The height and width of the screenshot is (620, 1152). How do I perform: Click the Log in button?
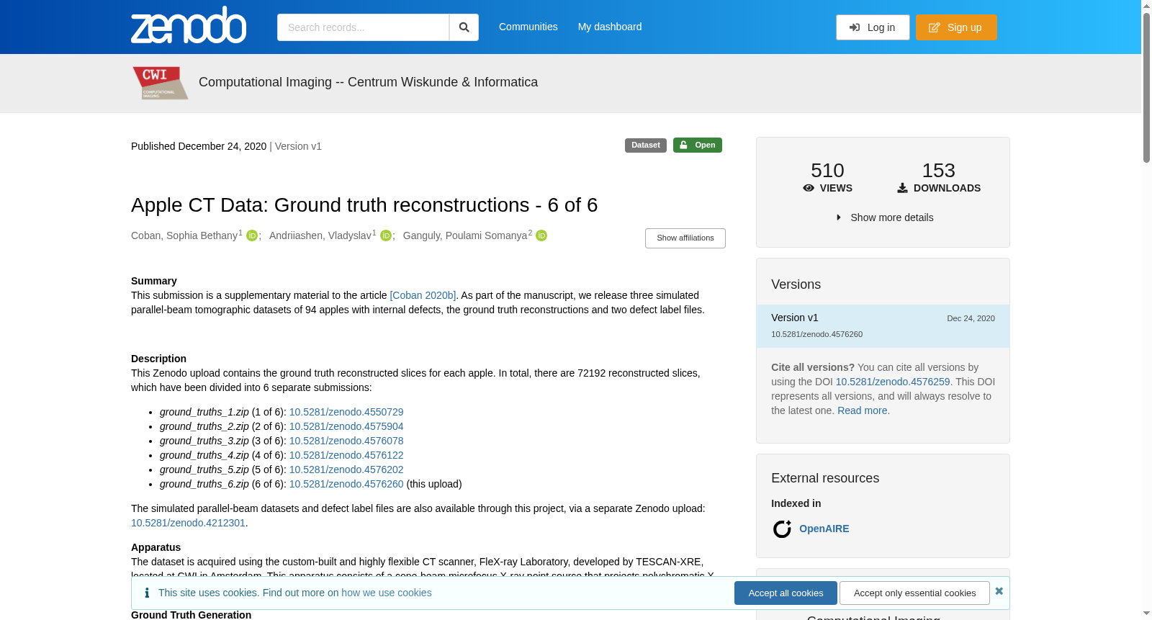pos(873,27)
